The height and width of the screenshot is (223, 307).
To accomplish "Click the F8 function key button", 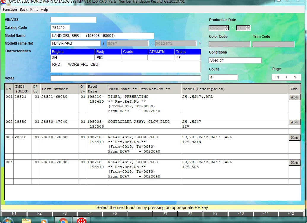I will [x=190, y=213].
